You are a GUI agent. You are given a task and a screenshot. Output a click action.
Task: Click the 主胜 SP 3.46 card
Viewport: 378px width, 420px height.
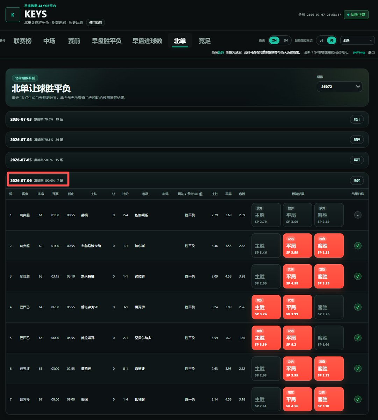point(266,246)
